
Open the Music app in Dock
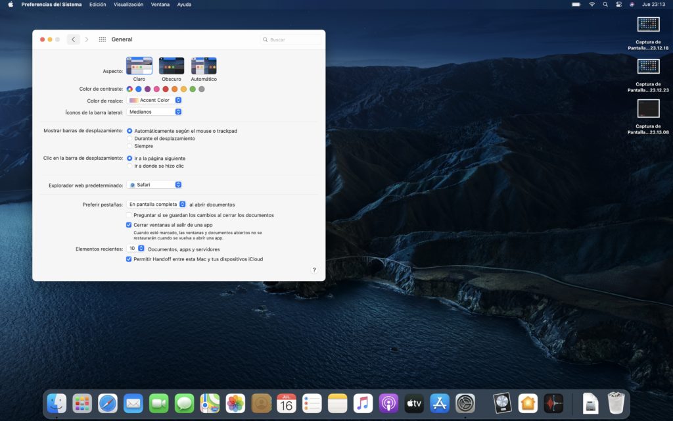363,403
